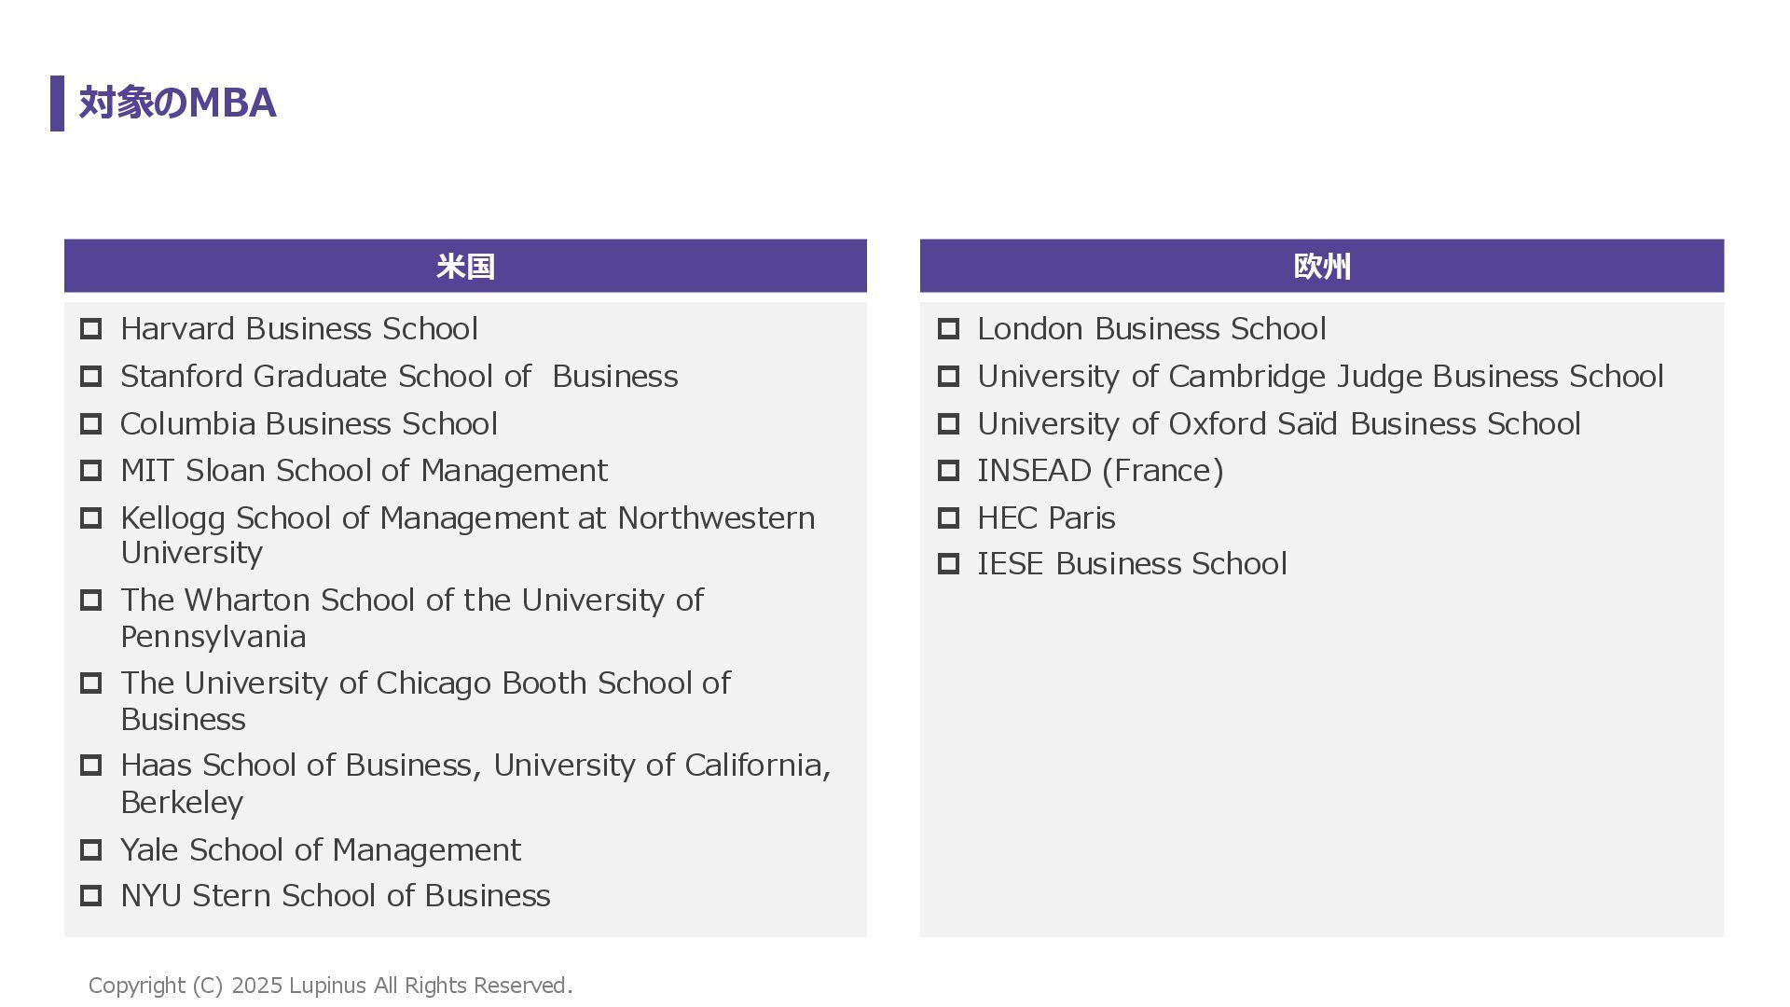Image resolution: width=1790 pixels, height=1007 pixels.
Task: Check the London Business School box
Action: (948, 329)
